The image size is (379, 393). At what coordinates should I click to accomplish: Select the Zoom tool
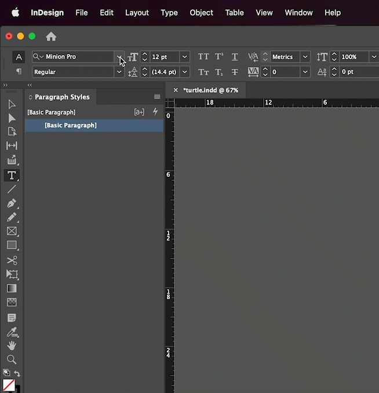(x=12, y=359)
